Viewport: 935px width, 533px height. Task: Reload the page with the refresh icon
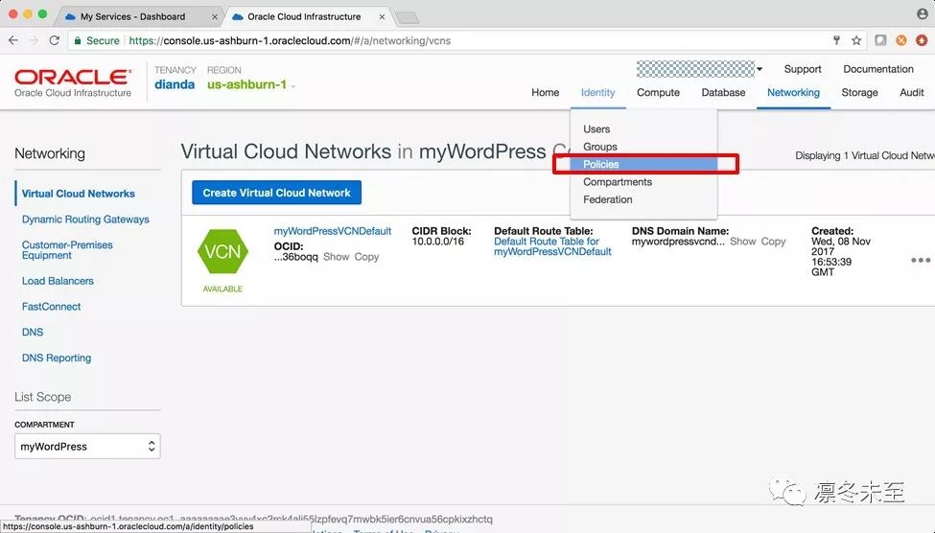point(55,40)
